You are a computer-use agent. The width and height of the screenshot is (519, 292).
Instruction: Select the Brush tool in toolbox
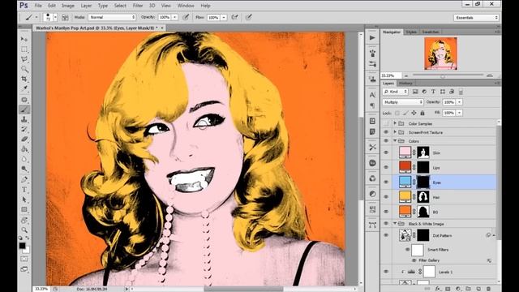click(x=24, y=109)
